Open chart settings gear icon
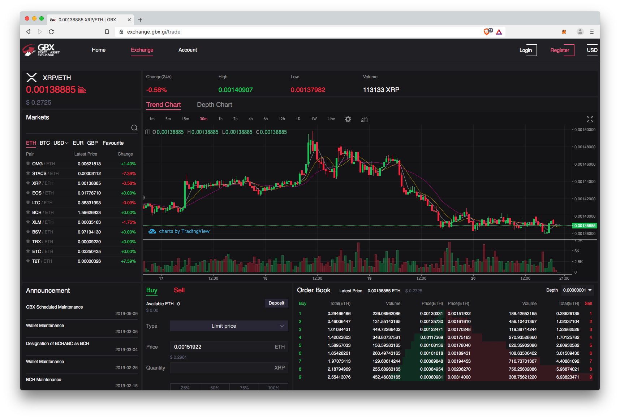This screenshot has width=620, height=419. pyautogui.click(x=348, y=119)
